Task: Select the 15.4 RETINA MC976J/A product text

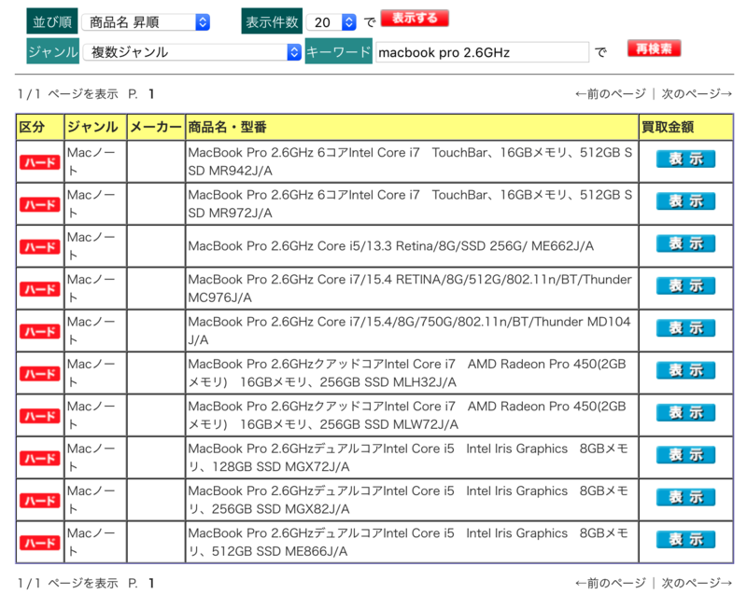Action: [410, 288]
